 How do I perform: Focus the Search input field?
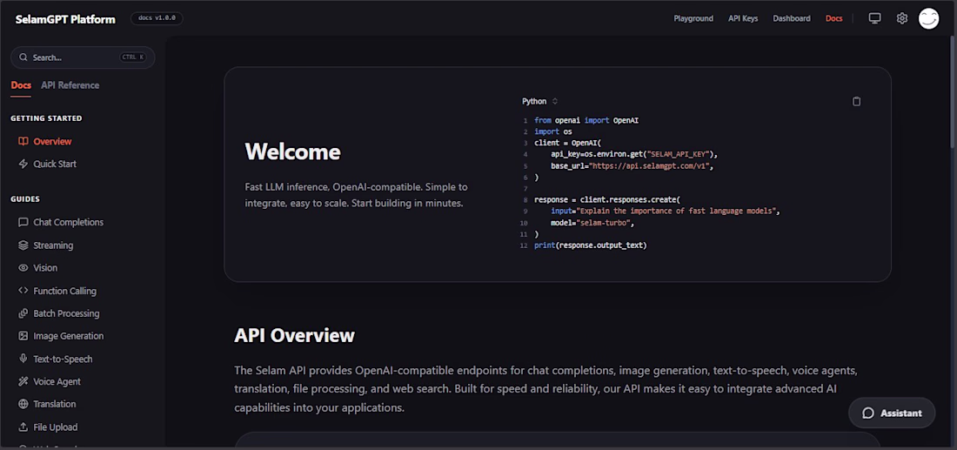(83, 57)
